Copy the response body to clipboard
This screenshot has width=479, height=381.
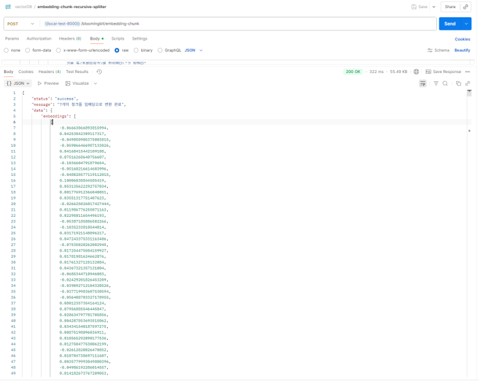[x=458, y=84]
